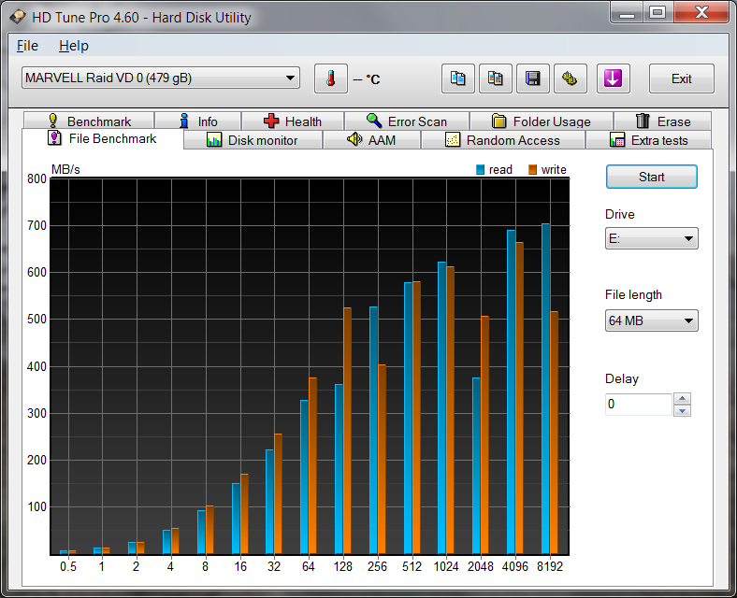This screenshot has height=598, width=737.
Task: Click the blue read legend swatch
Action: pos(481,170)
